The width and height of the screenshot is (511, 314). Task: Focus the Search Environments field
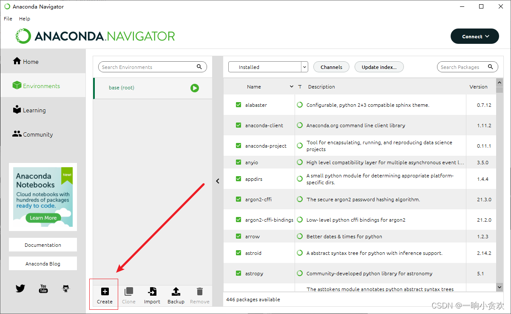click(x=153, y=67)
